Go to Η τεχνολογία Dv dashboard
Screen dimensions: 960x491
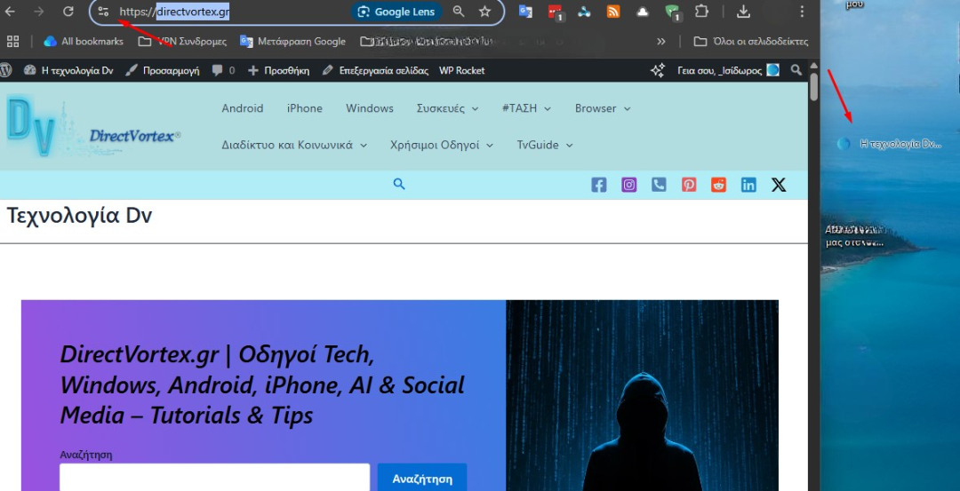click(x=68, y=70)
